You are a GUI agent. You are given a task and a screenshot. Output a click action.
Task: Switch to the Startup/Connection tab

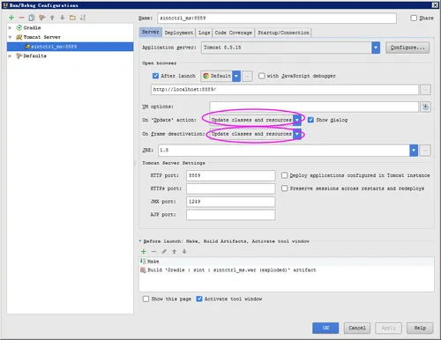pos(283,33)
